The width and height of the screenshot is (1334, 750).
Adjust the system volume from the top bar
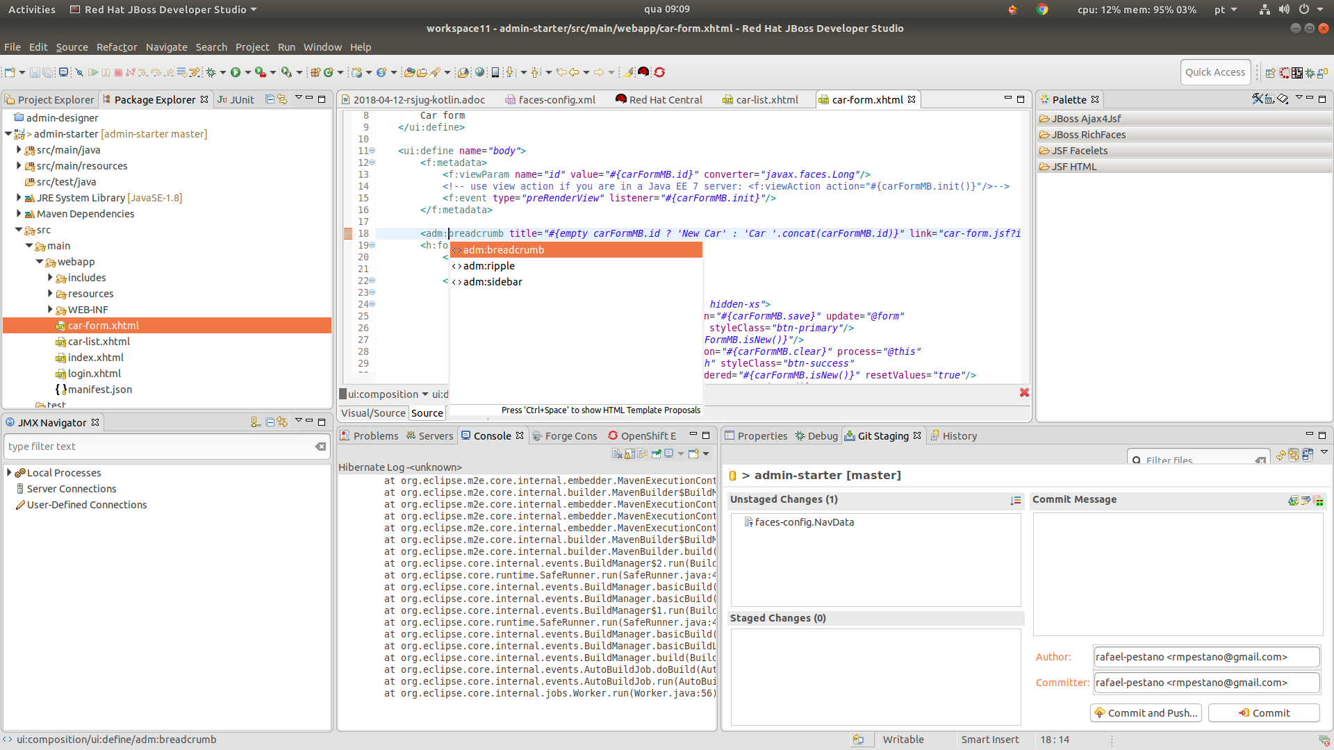(x=1285, y=9)
